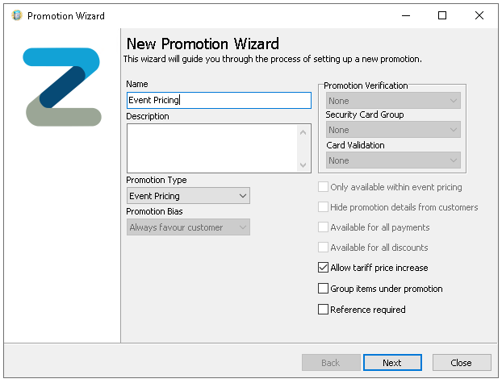Viewport: 502px width, 383px height.
Task: Click Description scrollbar down arrow
Action: (x=303, y=164)
